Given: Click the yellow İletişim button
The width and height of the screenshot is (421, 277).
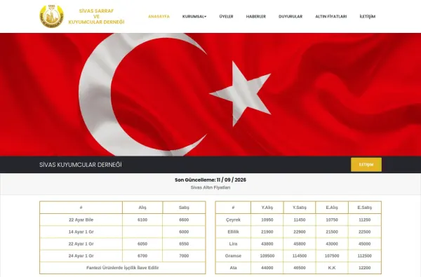Looking at the screenshot, I should coord(366,165).
